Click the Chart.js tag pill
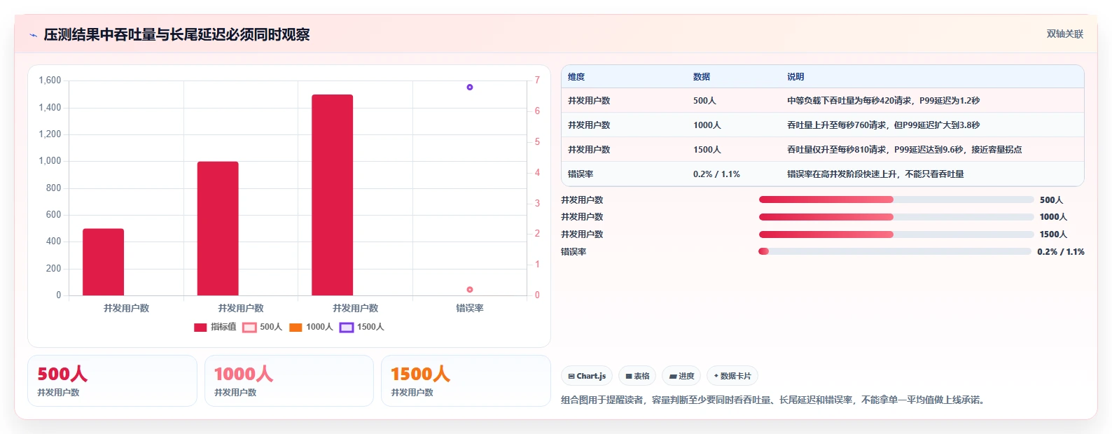The image size is (1112, 434). pos(587,376)
